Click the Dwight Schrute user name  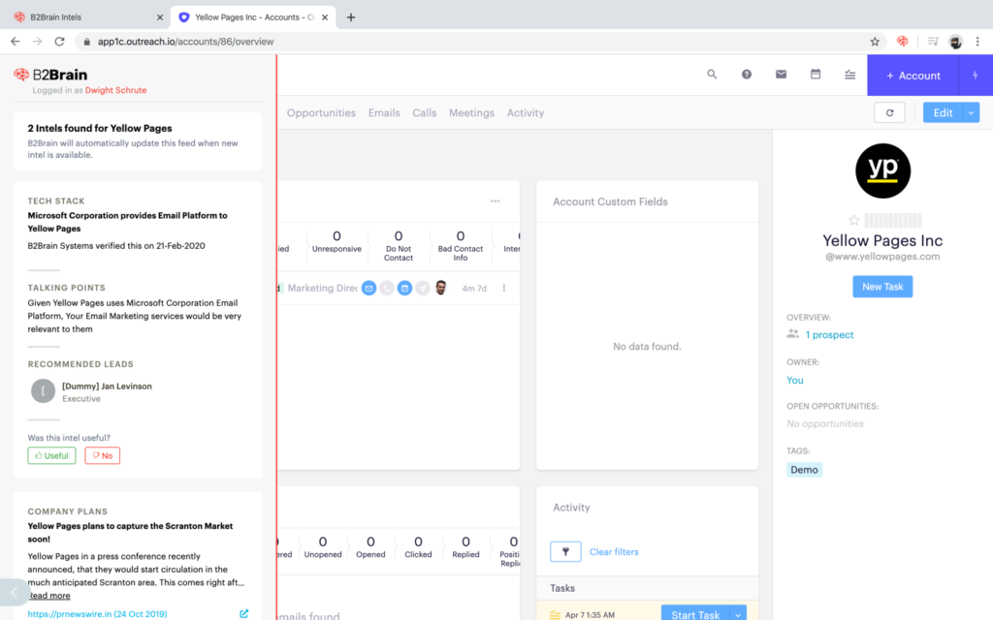click(x=116, y=90)
